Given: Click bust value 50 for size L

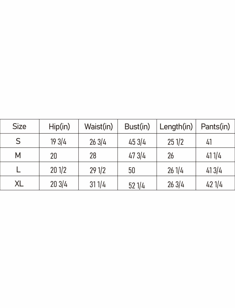Looking at the screenshot, I should (x=132, y=170).
